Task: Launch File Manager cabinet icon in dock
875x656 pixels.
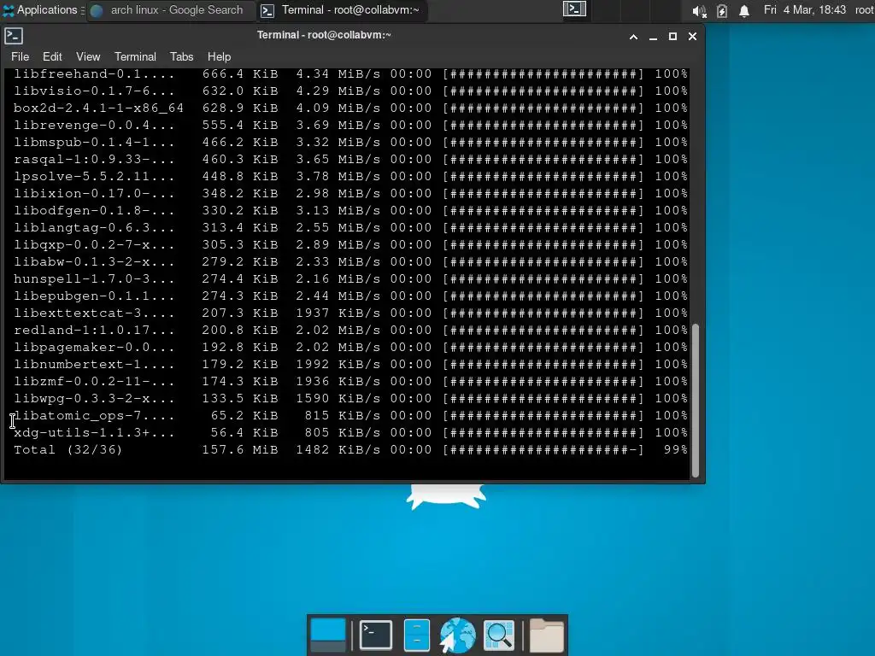Action: click(416, 635)
